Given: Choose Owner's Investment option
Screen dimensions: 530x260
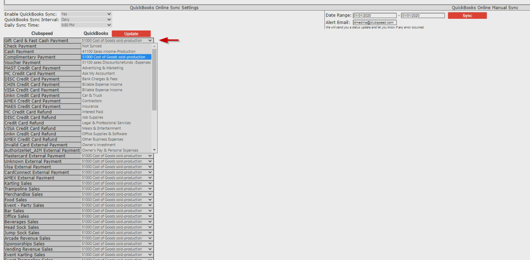Looking at the screenshot, I should coord(117,145).
